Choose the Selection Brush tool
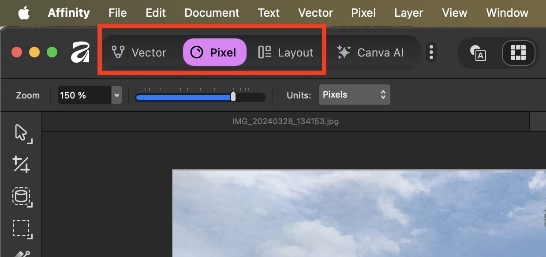The image size is (546, 257). [21, 197]
